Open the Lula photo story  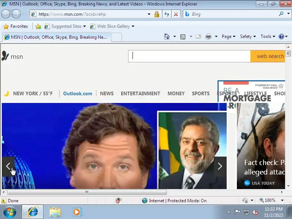coord(192,150)
